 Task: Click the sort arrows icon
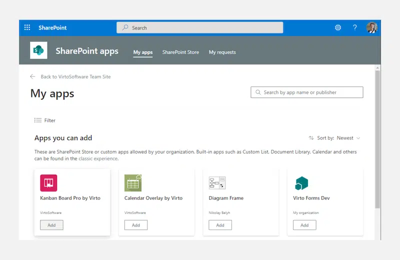point(311,138)
